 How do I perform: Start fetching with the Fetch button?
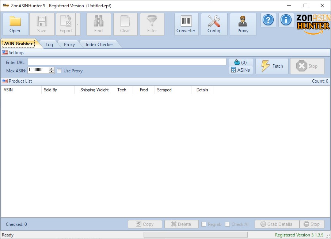[x=272, y=66]
